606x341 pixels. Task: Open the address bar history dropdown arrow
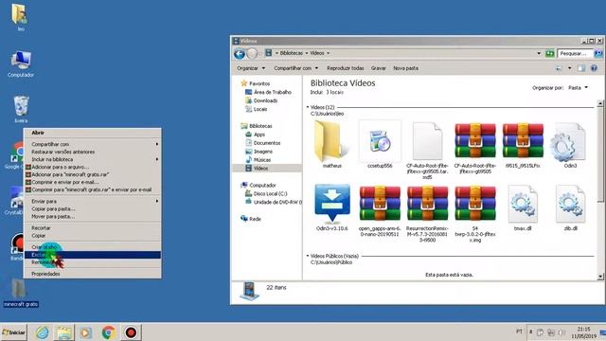click(x=539, y=53)
